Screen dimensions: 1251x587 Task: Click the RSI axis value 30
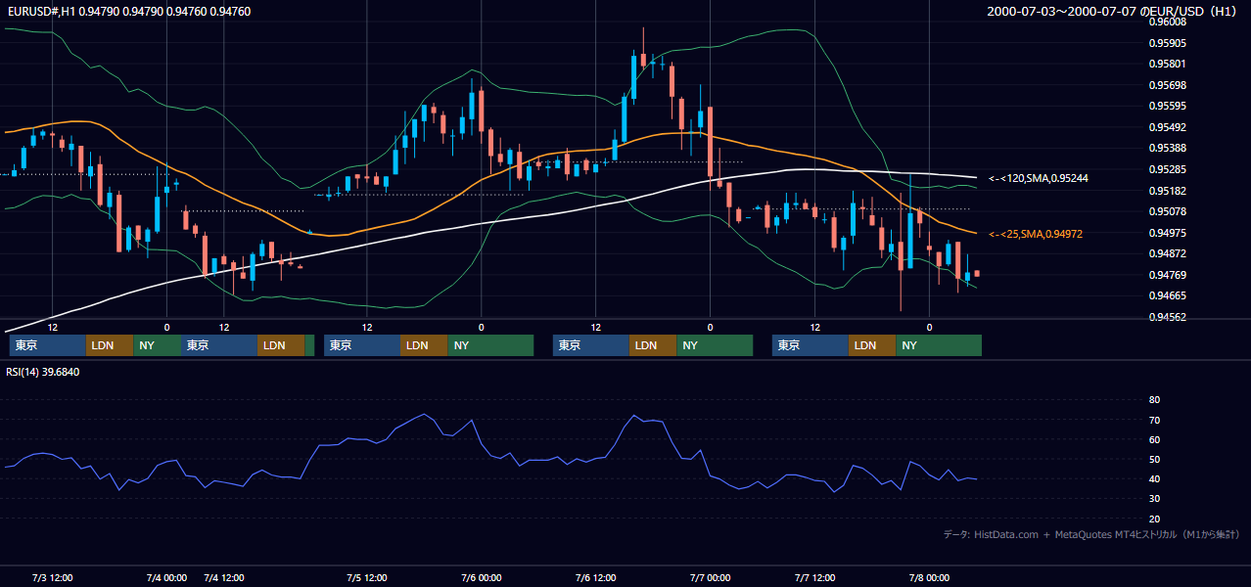(1154, 499)
